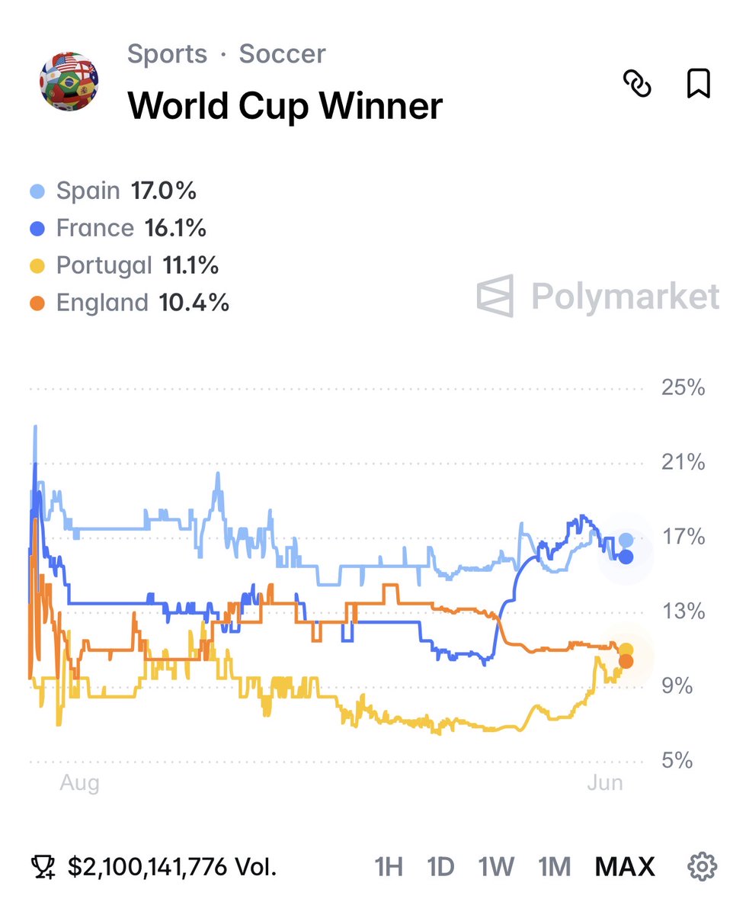
Task: Click France's dark blue legend dot
Action: point(38,228)
